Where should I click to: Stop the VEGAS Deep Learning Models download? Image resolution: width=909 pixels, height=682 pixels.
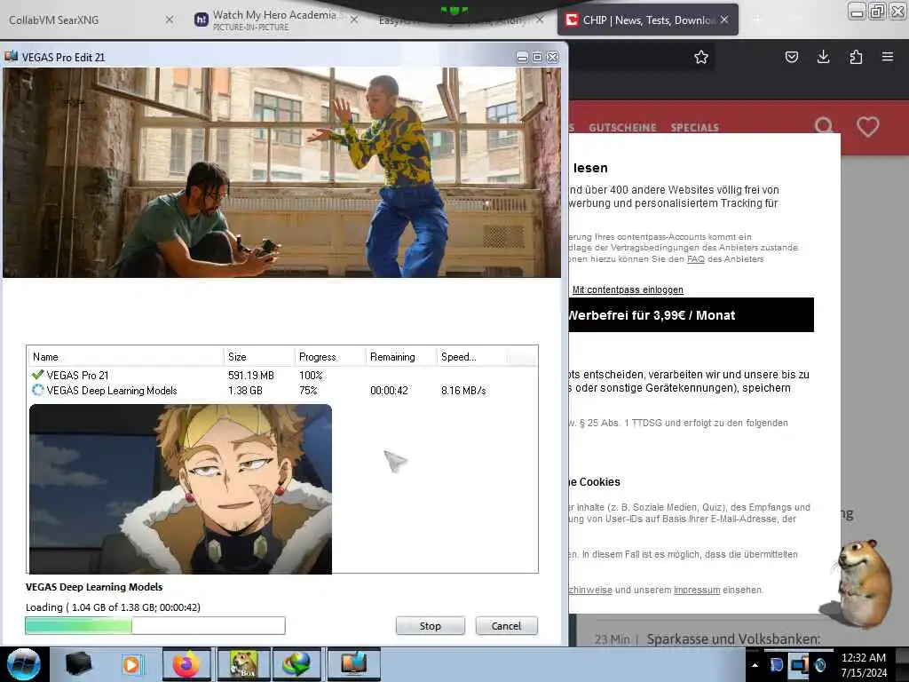(x=431, y=626)
